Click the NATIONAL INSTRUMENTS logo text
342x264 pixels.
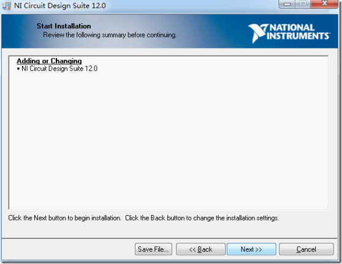coord(298,32)
